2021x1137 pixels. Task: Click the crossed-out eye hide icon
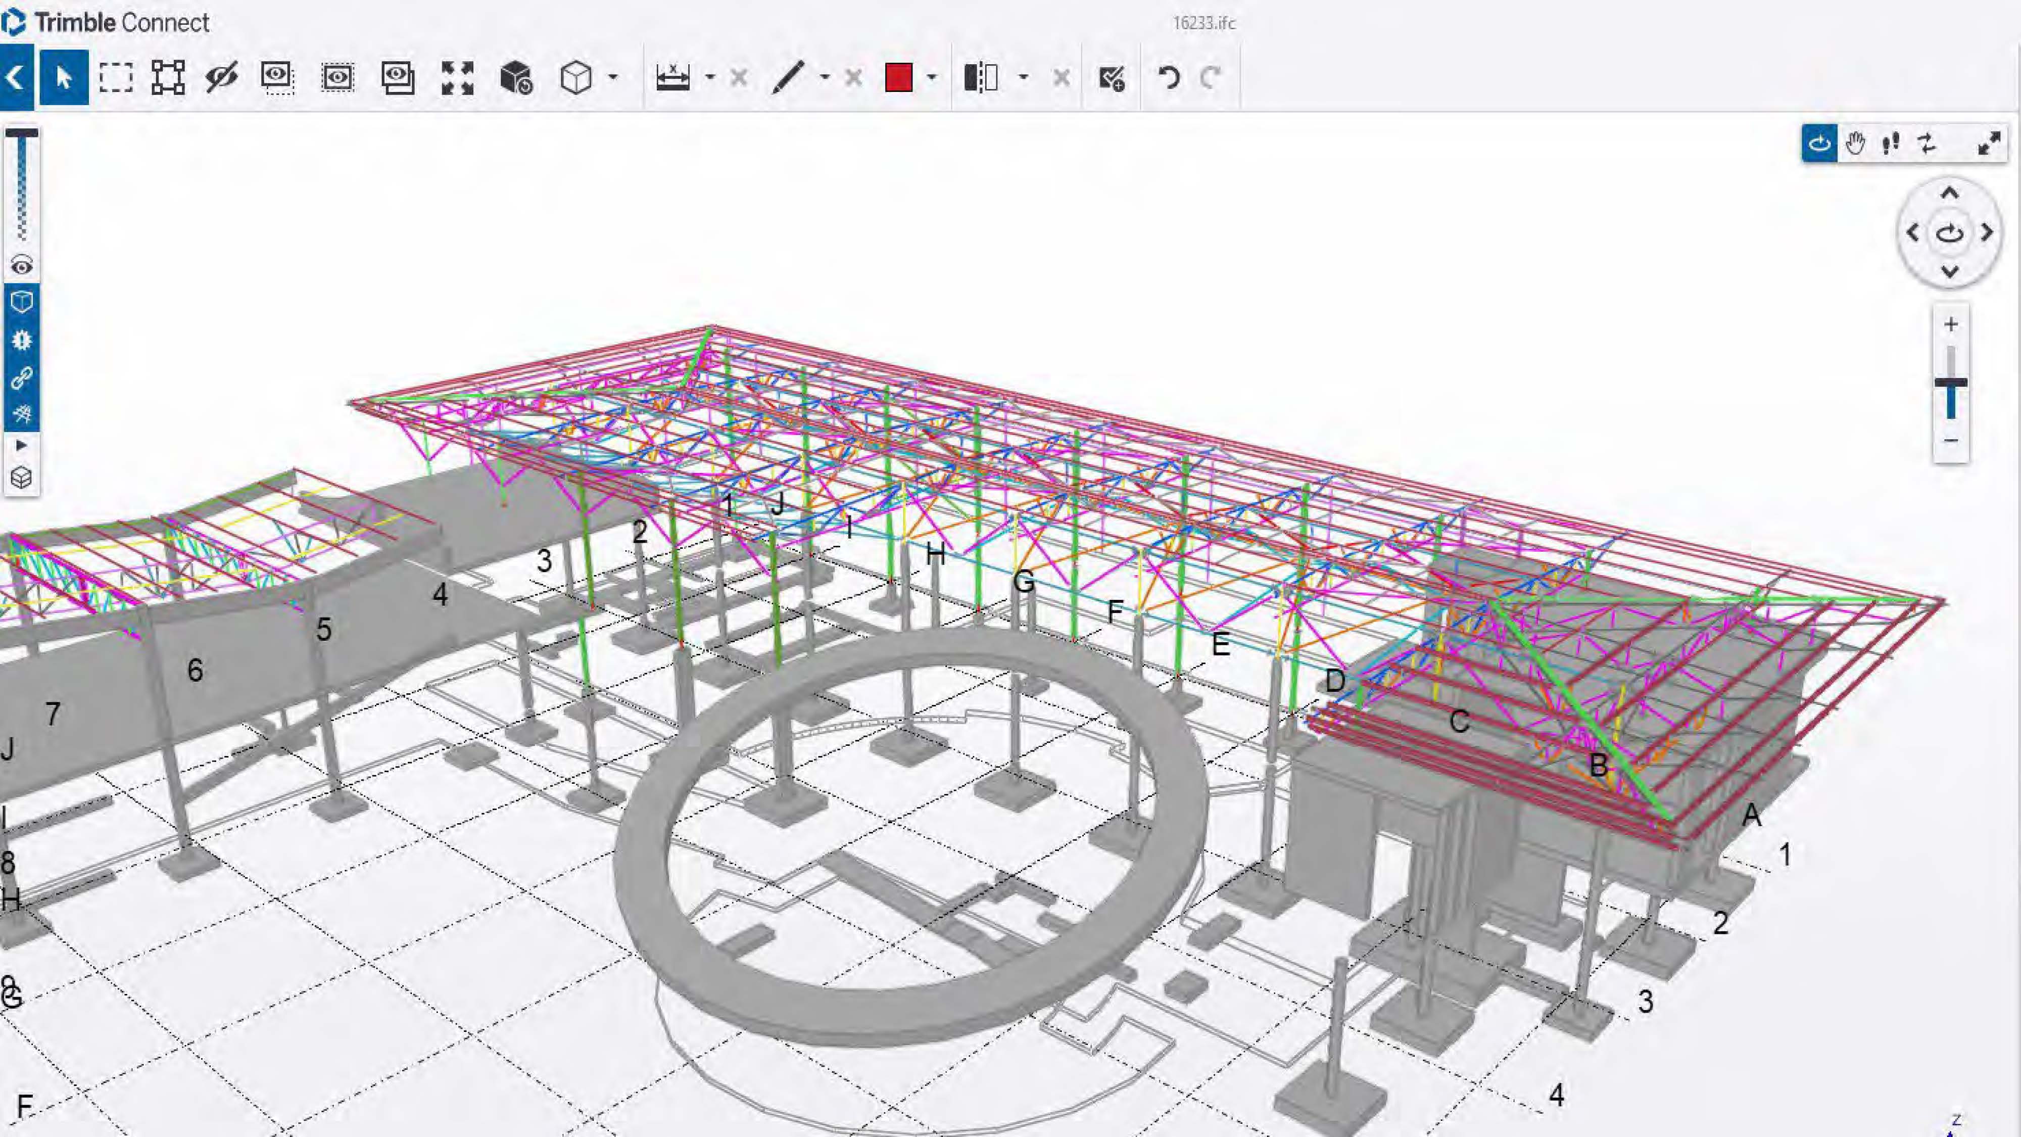pyautogui.click(x=221, y=78)
